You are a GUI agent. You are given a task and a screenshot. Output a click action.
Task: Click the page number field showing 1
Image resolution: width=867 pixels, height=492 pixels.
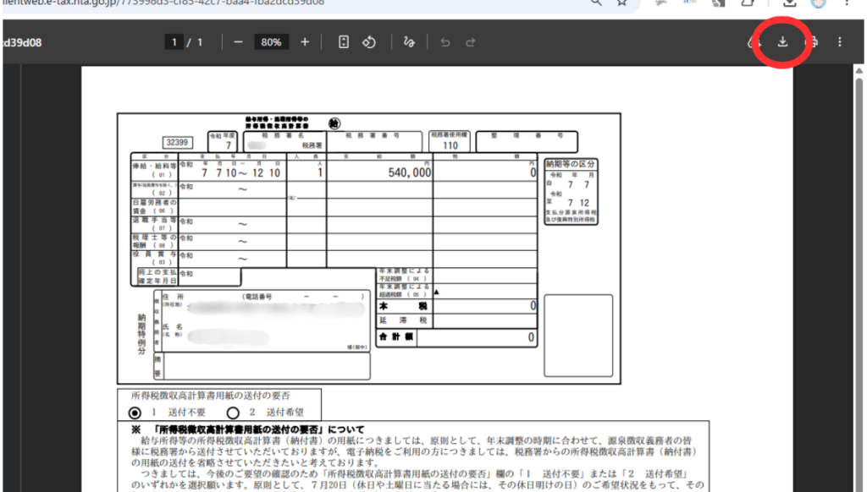pos(174,42)
